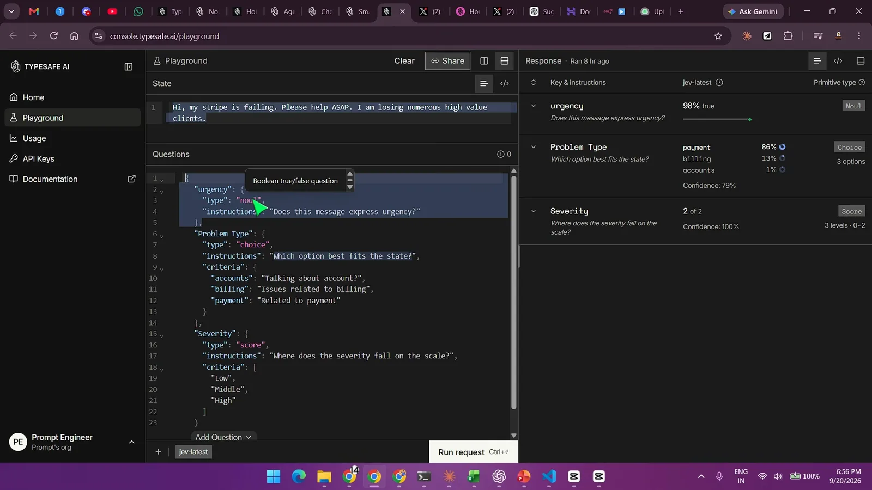This screenshot has width=872, height=490.
Task: Clear the playground contents
Action: [404, 61]
